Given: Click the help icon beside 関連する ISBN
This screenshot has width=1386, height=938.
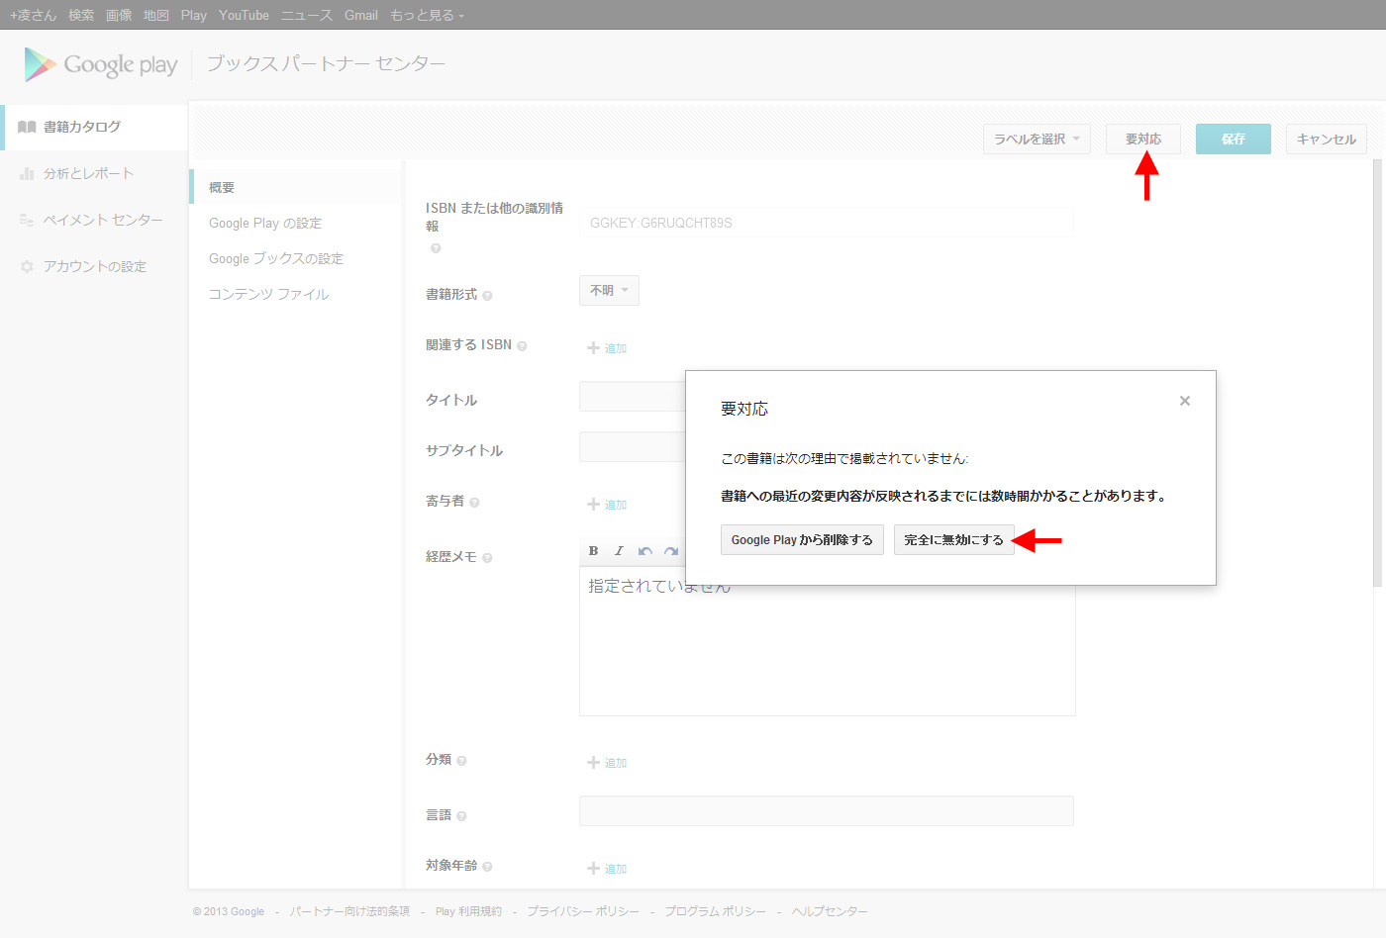Looking at the screenshot, I should [522, 346].
